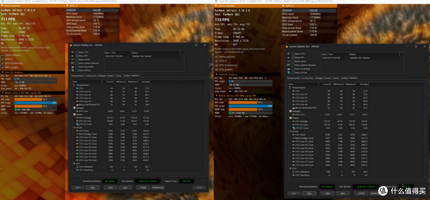The image size is (430, 200).
Task: Collapse Demo monitor panel in 112 FPS FurMark
Action: coord(216,6)
